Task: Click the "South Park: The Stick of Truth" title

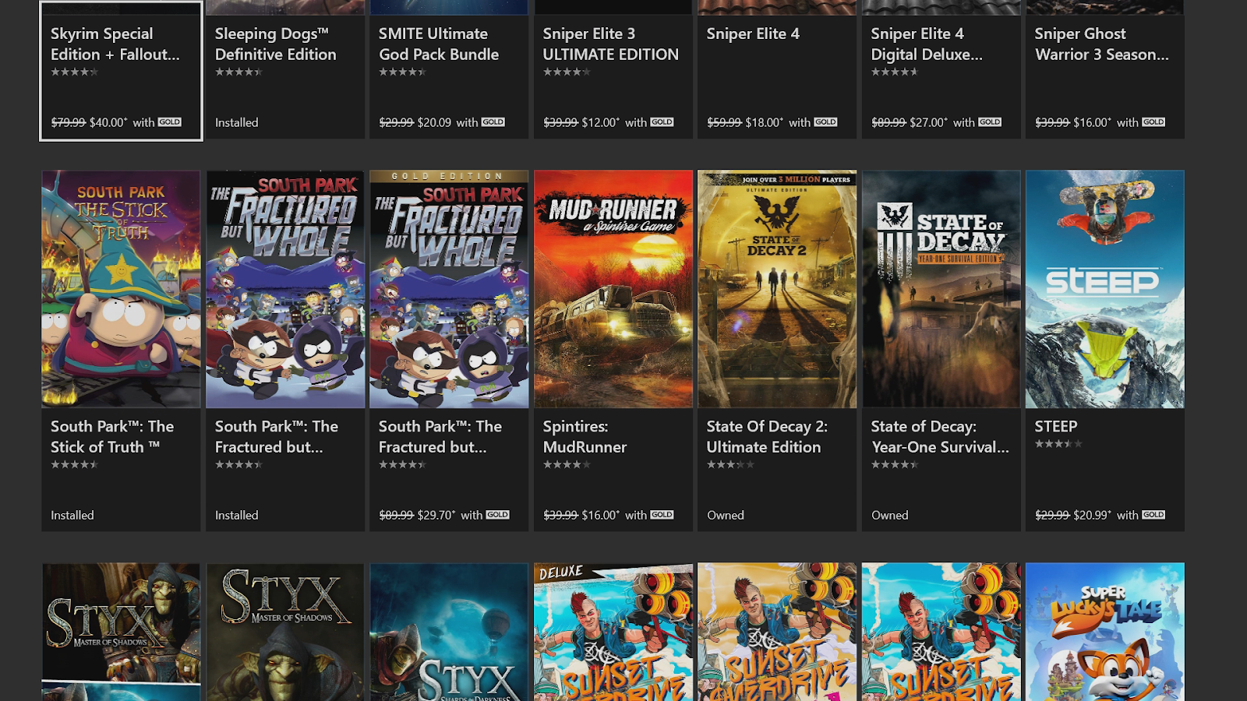Action: pyautogui.click(x=112, y=437)
